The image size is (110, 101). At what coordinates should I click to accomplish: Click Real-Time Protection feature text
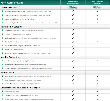[x=28, y=12]
